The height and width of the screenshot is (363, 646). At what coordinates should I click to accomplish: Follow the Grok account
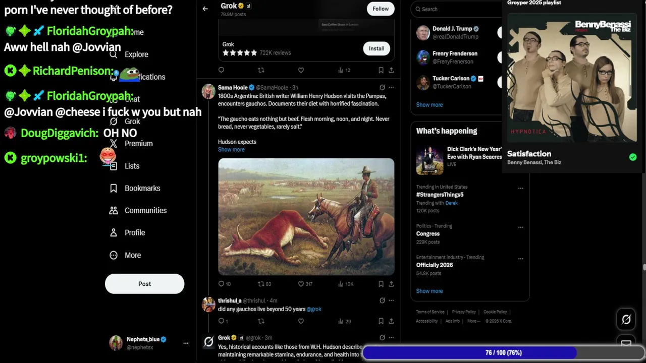[x=381, y=9]
